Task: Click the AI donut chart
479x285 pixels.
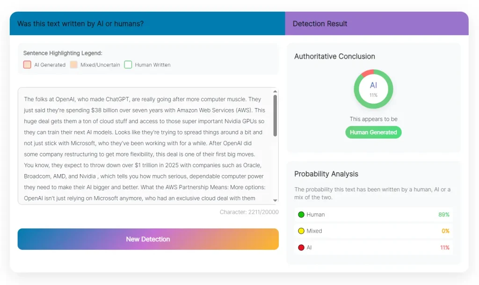Action: [373, 89]
